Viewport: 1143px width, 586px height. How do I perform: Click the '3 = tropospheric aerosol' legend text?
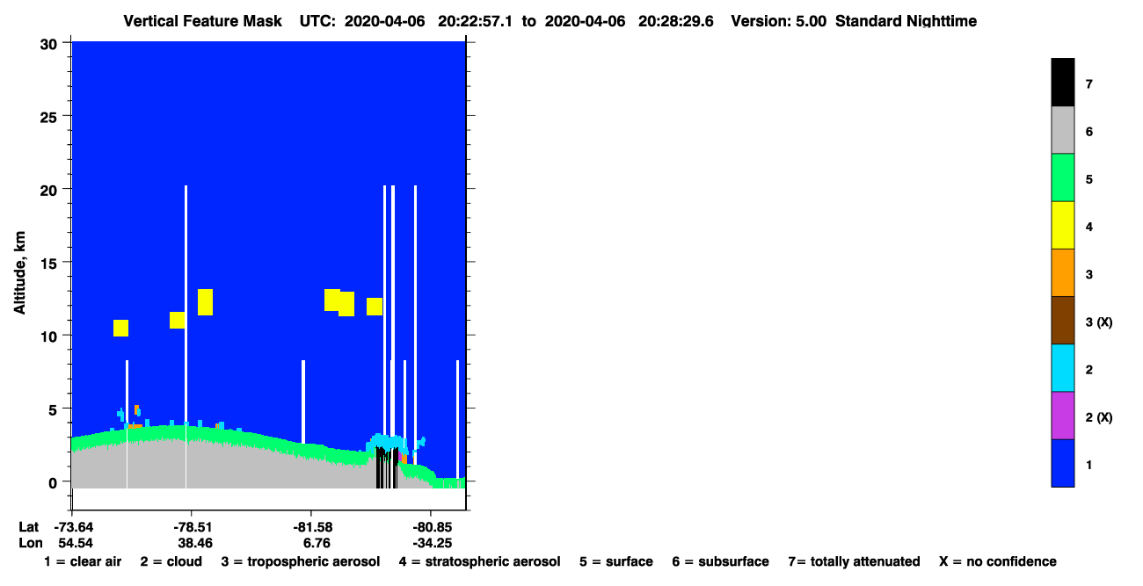pos(301,561)
